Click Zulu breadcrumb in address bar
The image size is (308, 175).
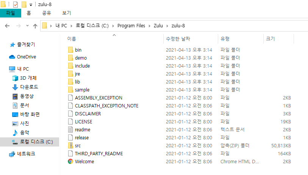tap(158, 26)
